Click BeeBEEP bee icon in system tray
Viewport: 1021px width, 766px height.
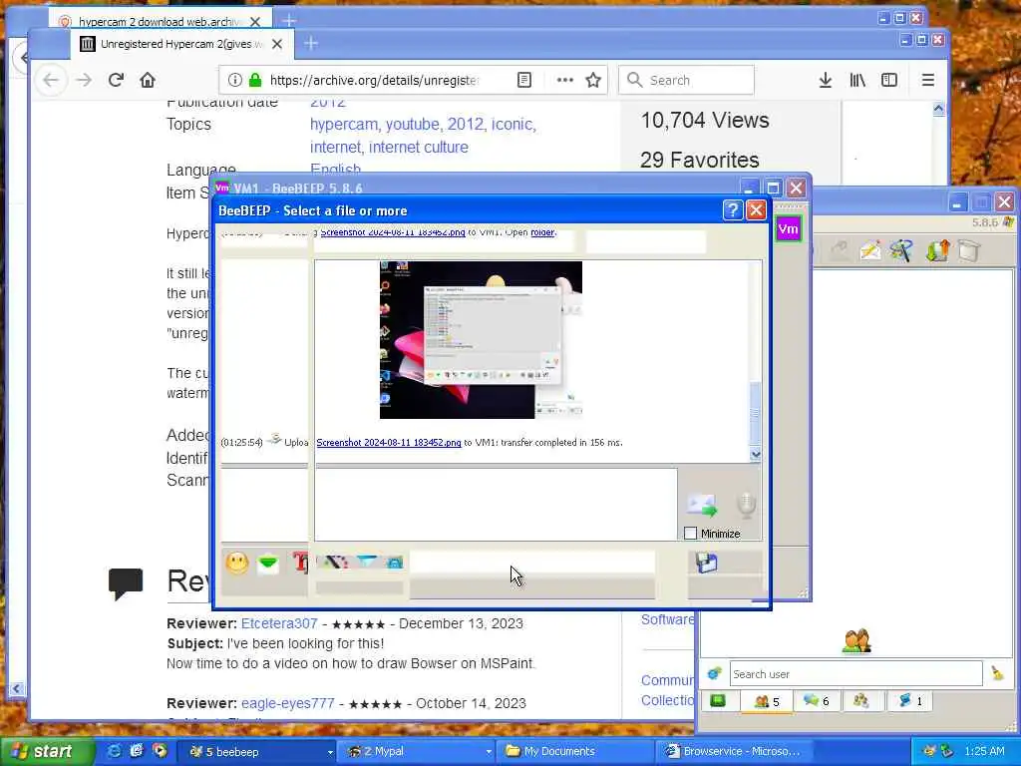(929, 752)
